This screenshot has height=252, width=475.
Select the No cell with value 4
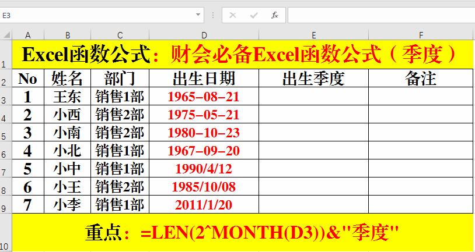point(28,151)
